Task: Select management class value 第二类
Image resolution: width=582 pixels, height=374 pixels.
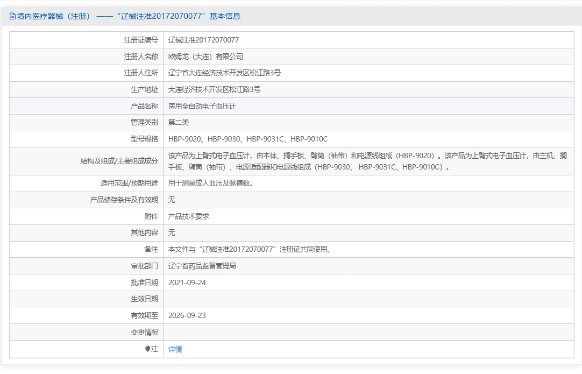Action: coord(179,123)
